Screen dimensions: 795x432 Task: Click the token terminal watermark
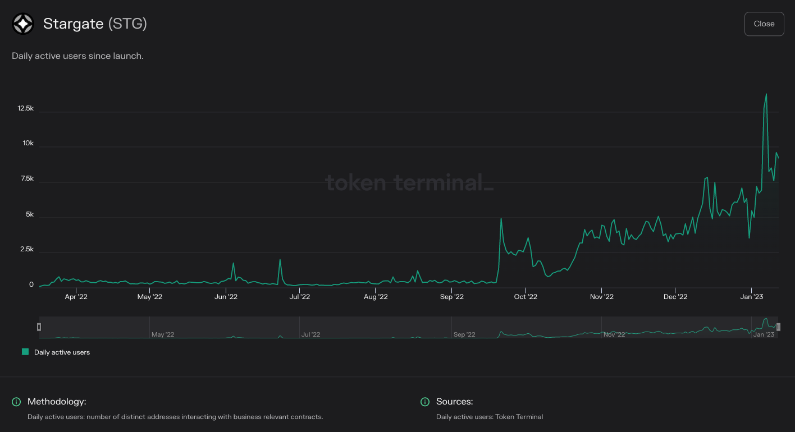tap(409, 183)
